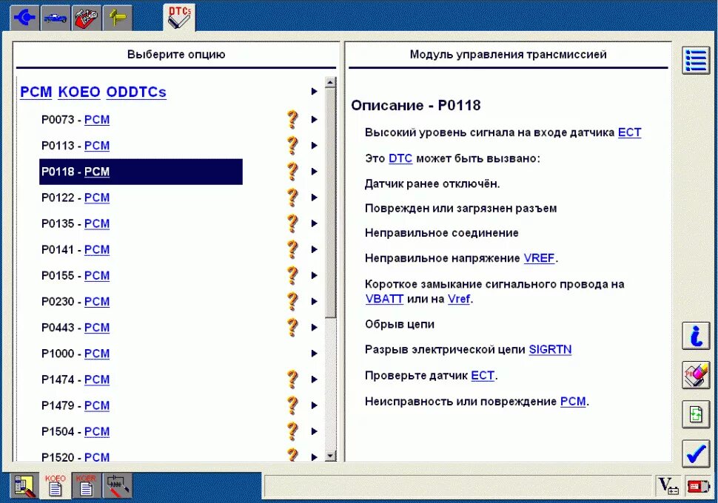Open the VREF link
The image size is (718, 503).
tap(539, 258)
